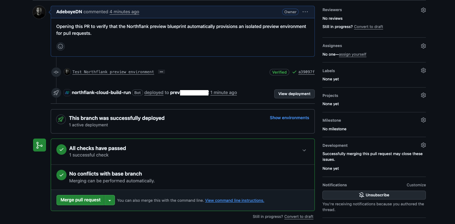Open the Projects gear settings
The width and height of the screenshot is (455, 224).
(423, 95)
